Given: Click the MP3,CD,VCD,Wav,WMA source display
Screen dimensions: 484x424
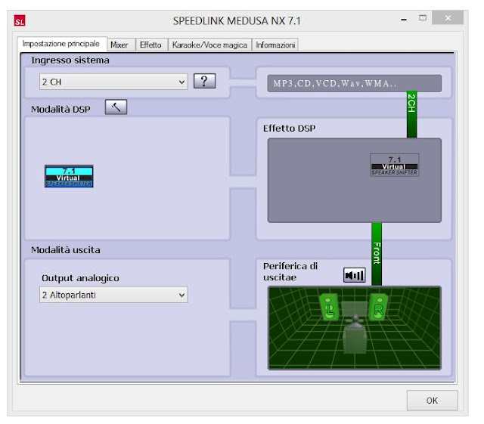Looking at the screenshot, I should pyautogui.click(x=355, y=83).
